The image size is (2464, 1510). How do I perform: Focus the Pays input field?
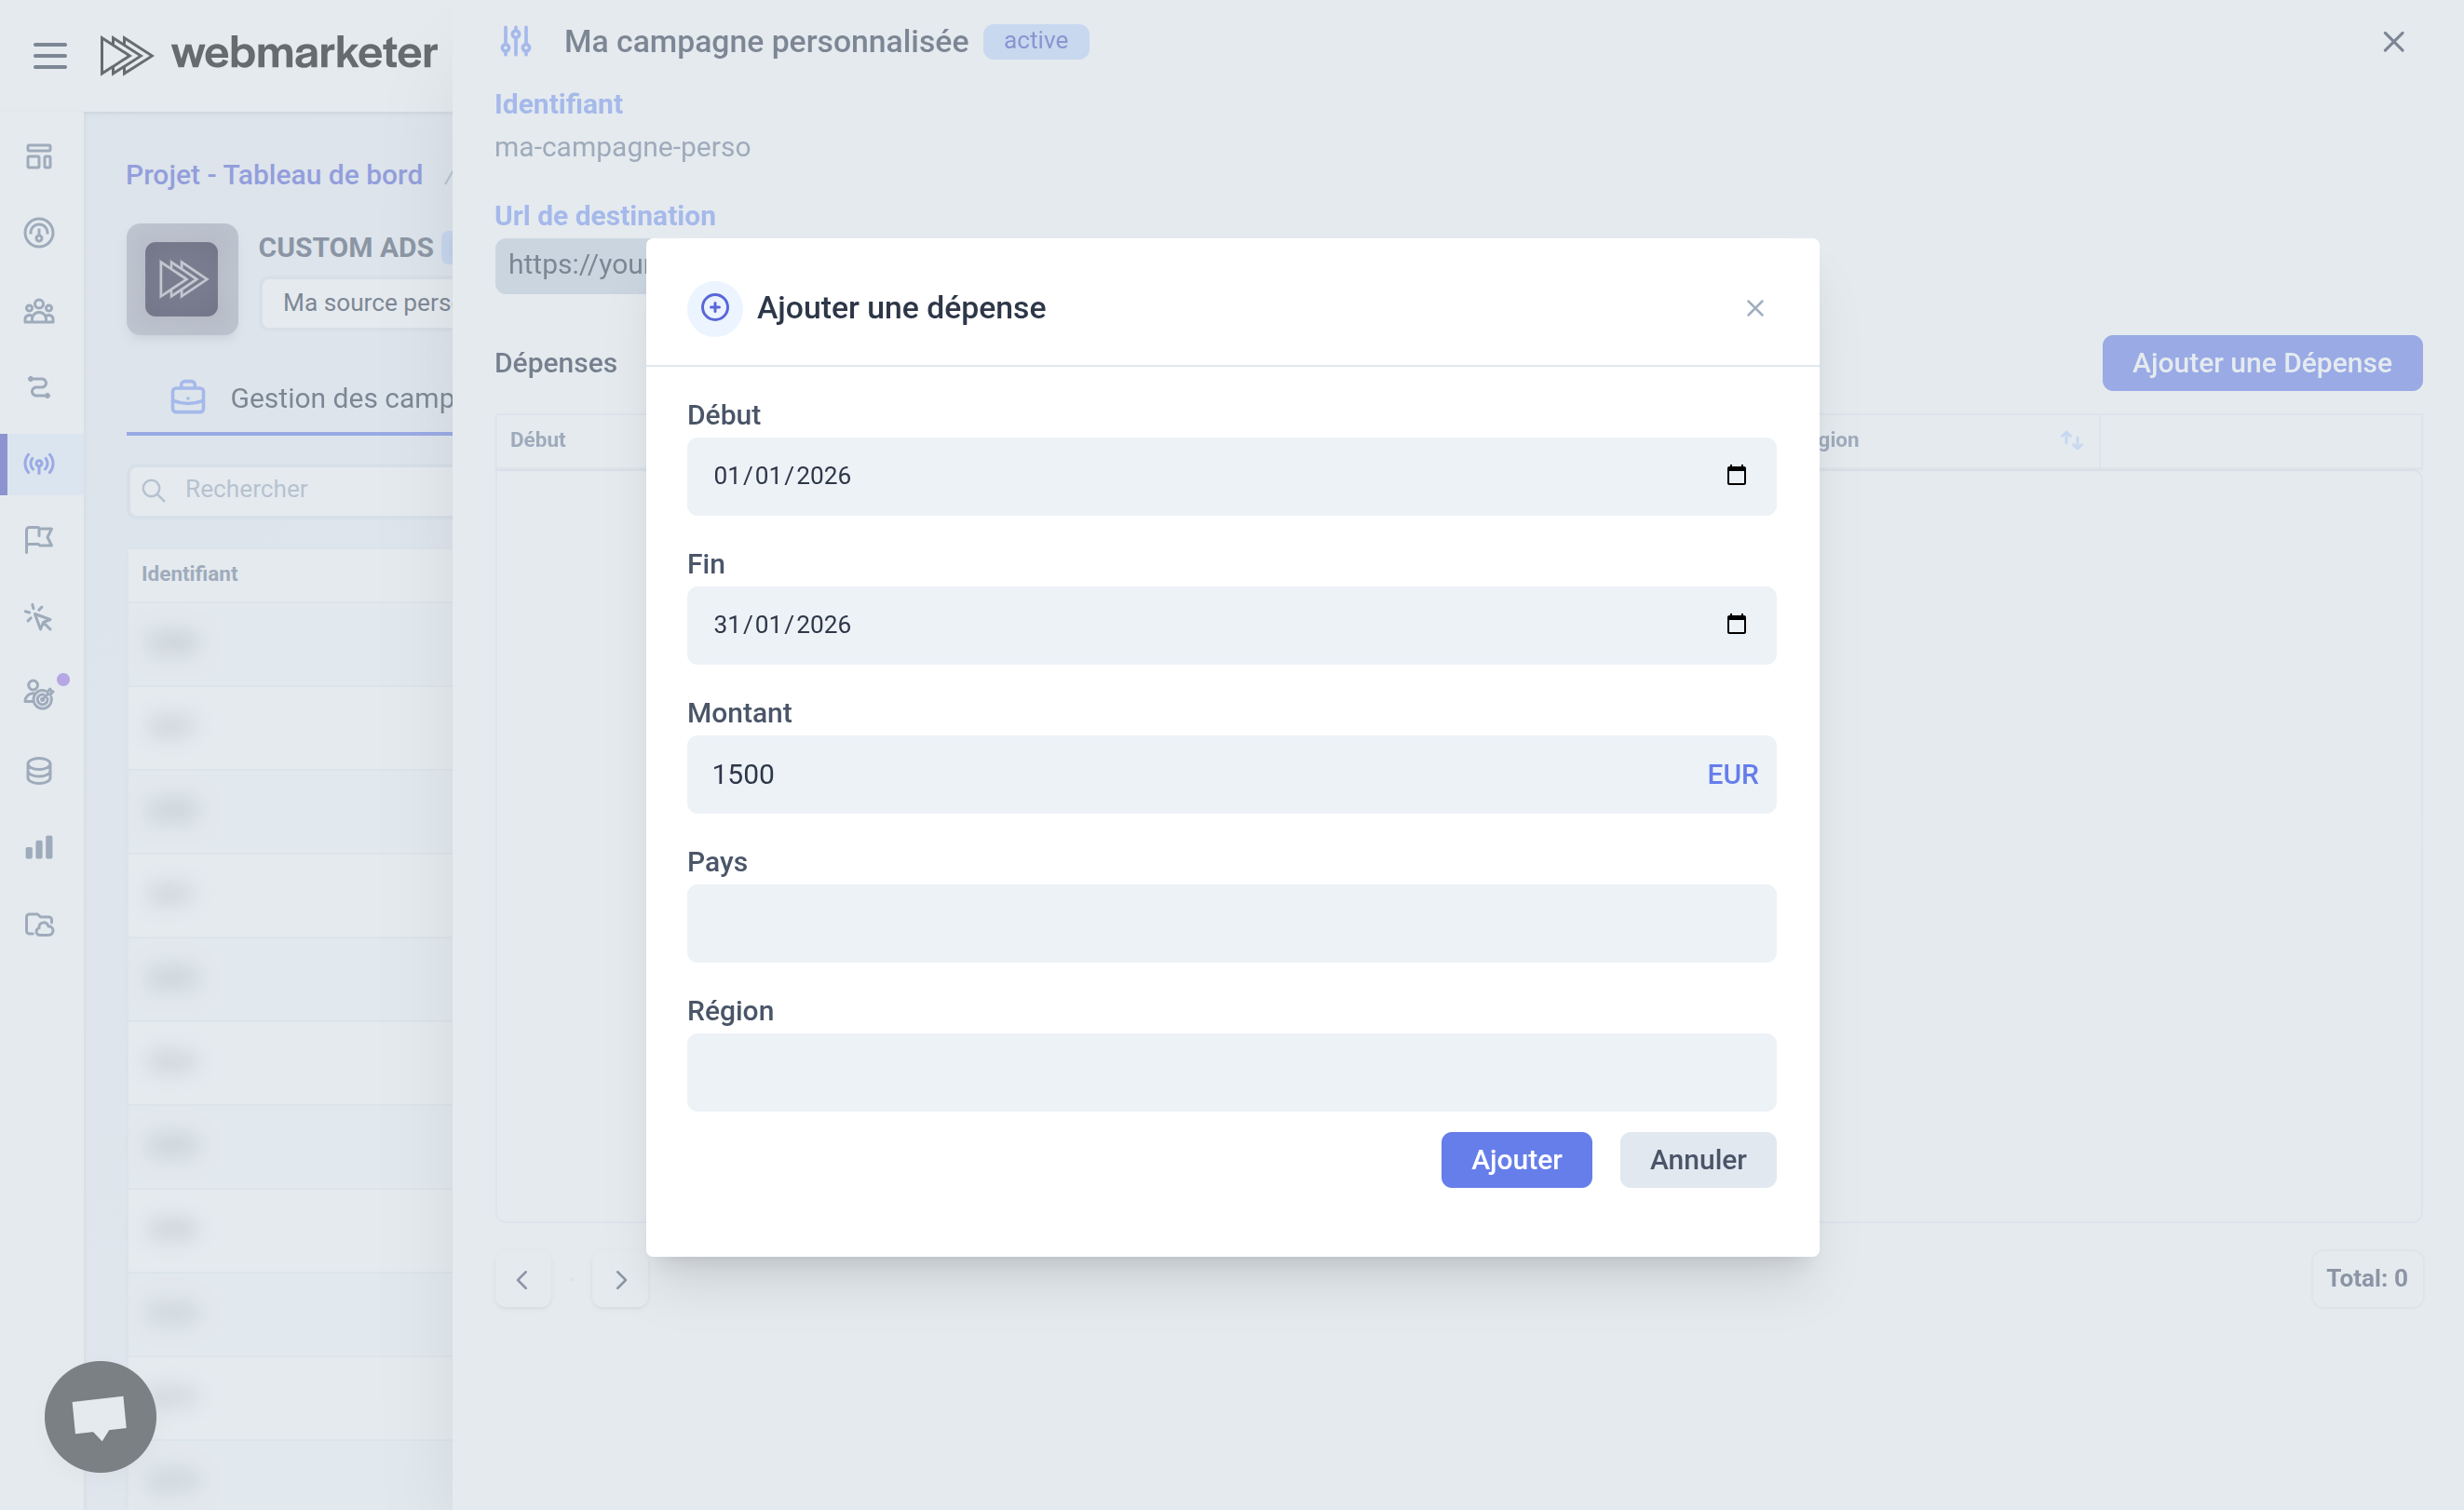coord(1231,923)
